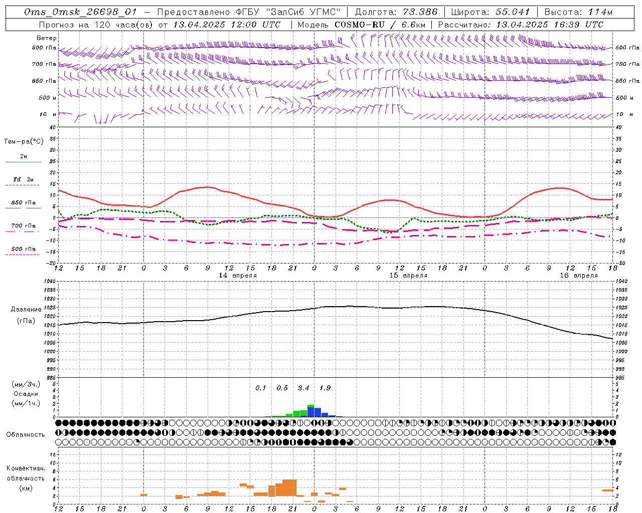This screenshot has height=513, width=642.
Task: Click the Осадки precipitation label
Action: (26, 394)
